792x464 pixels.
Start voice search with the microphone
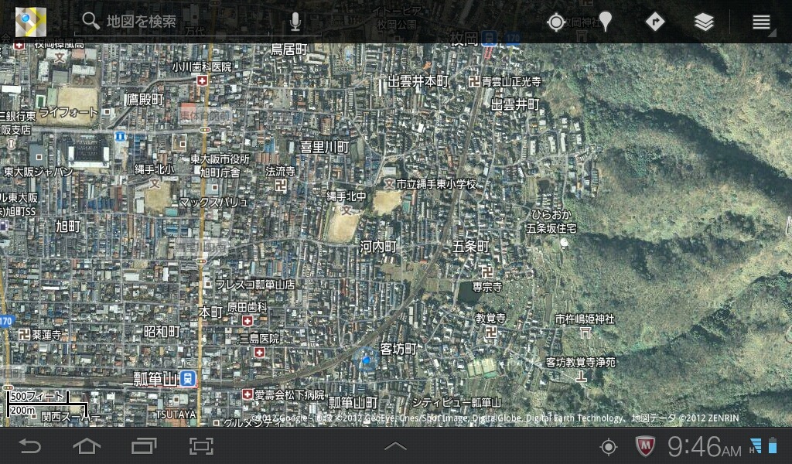295,22
